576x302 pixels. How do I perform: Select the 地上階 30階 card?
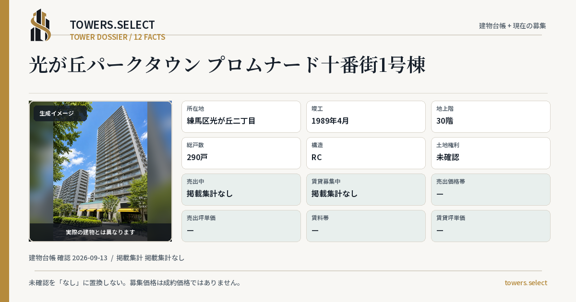coord(491,116)
